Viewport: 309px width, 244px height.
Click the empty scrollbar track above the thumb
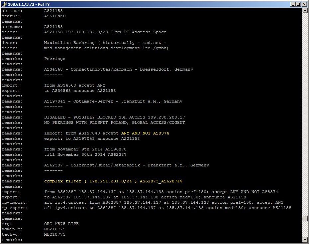point(305,113)
